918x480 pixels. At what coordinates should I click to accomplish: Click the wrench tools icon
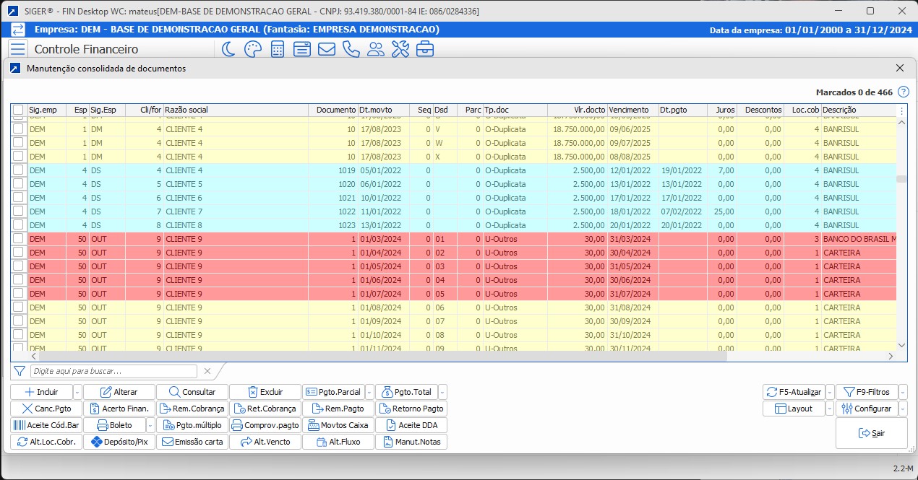coord(400,49)
